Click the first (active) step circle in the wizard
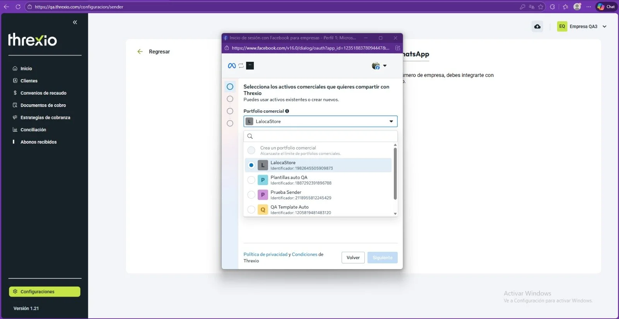Viewport: 619px width, 319px height. [x=230, y=87]
